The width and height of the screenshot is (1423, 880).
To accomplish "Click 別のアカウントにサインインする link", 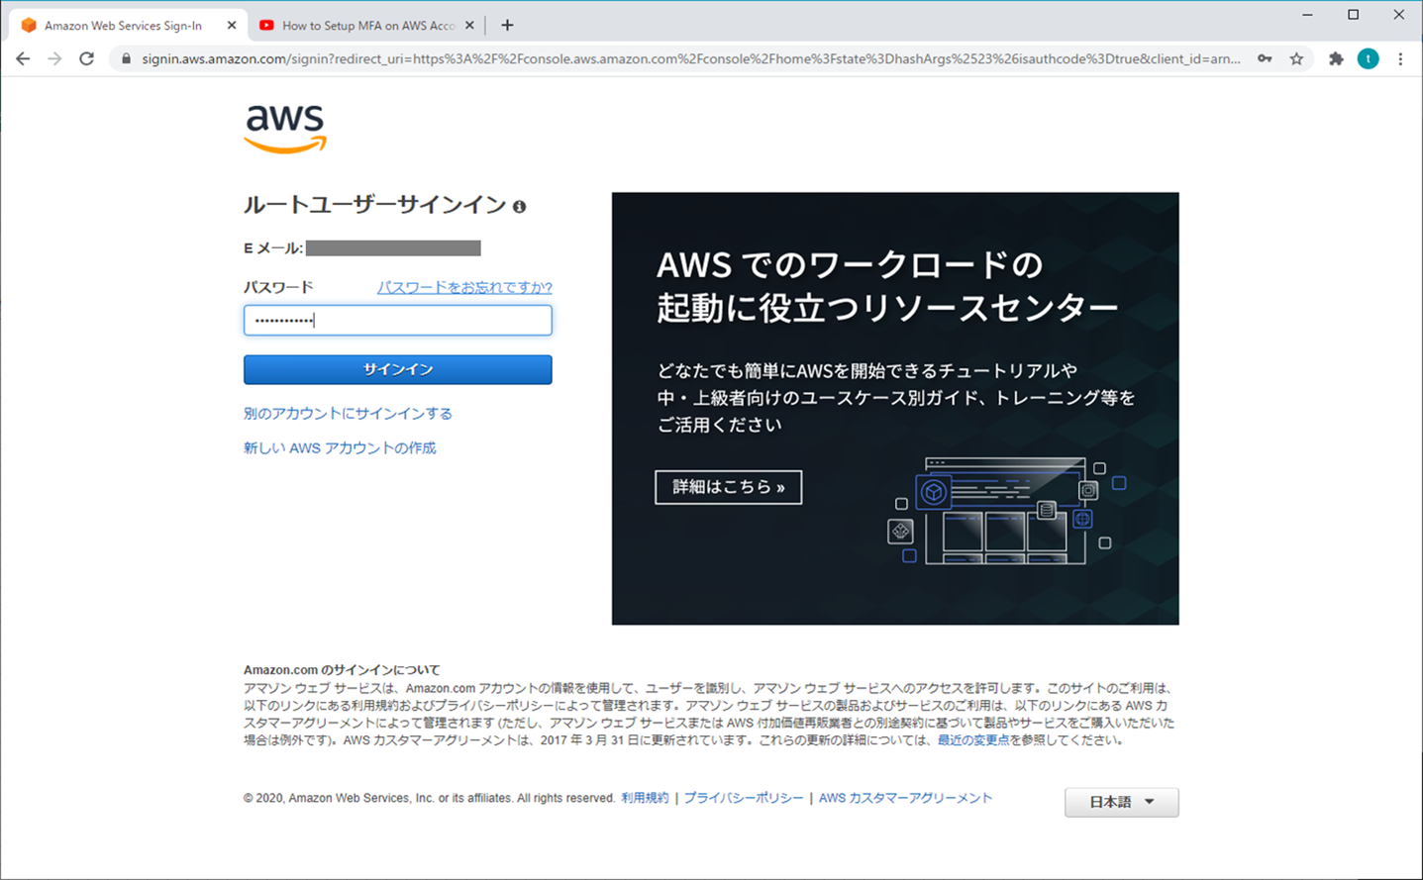I will click(x=348, y=414).
